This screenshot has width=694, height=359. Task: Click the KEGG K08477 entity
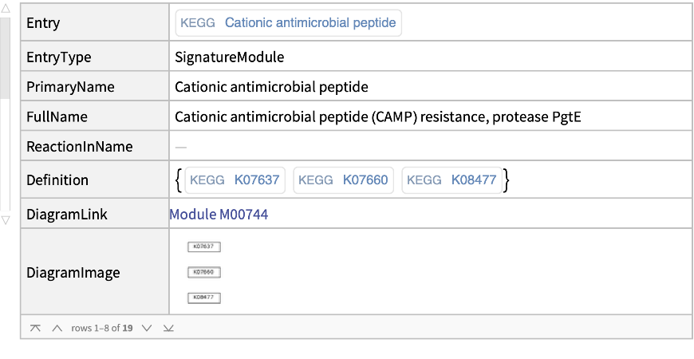tap(451, 180)
